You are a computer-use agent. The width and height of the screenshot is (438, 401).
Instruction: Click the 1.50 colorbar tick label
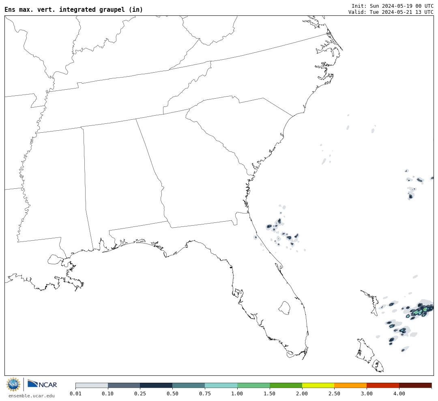(x=270, y=393)
